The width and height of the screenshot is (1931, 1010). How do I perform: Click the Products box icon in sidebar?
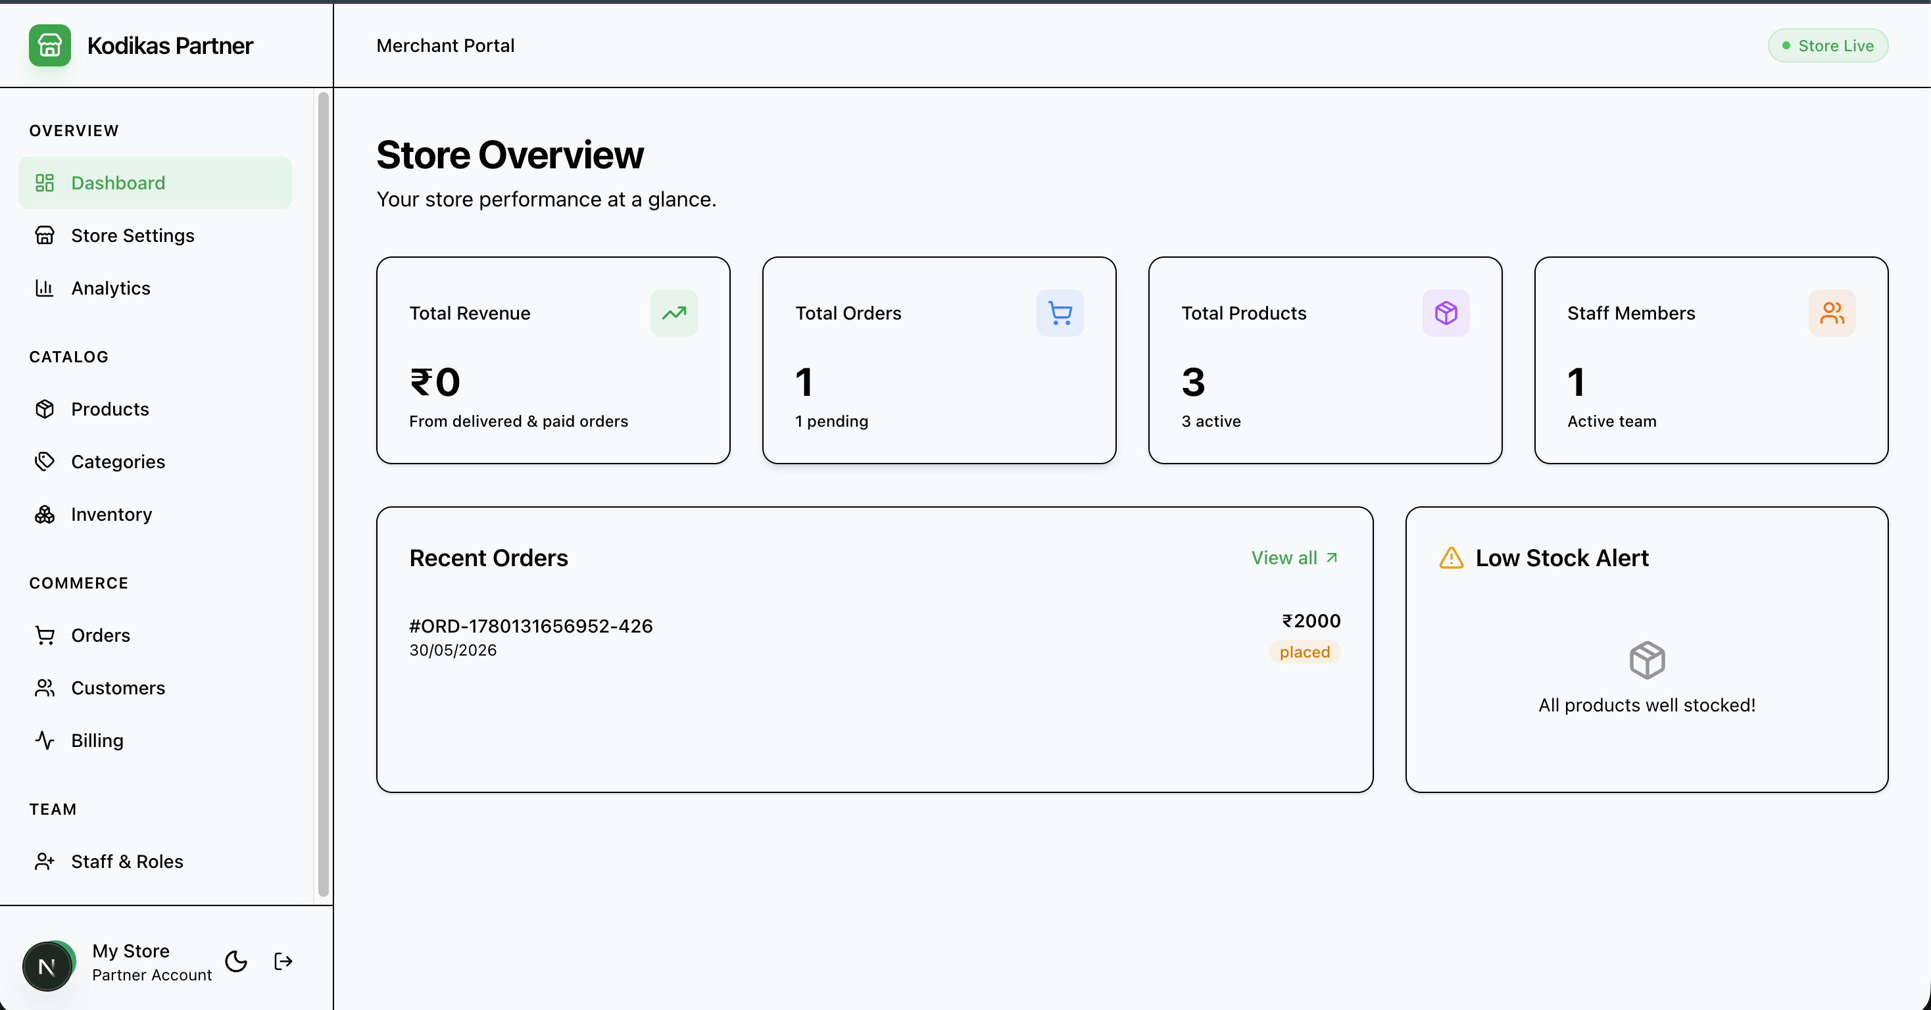pos(45,409)
